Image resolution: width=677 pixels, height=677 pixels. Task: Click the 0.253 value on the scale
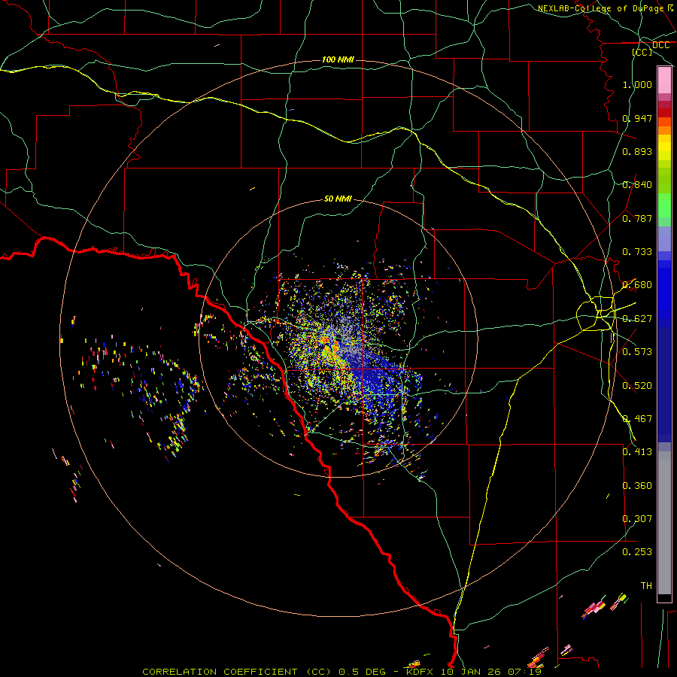[637, 552]
